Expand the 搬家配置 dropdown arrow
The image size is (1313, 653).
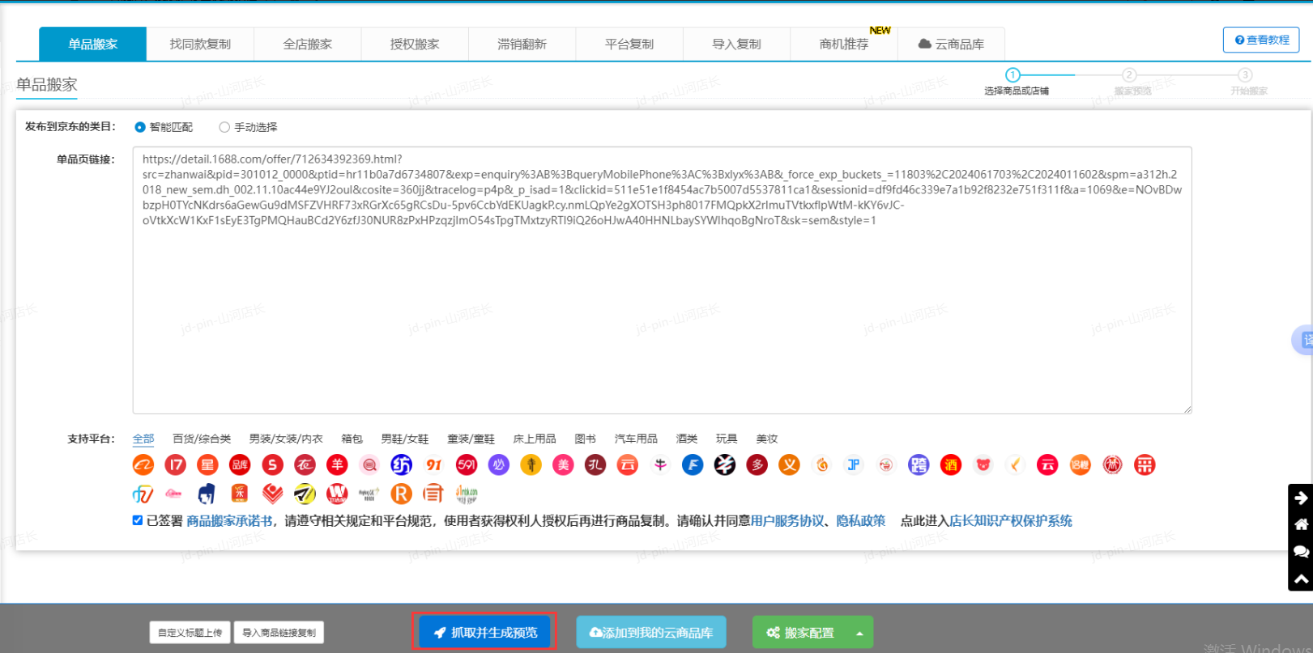(x=859, y=633)
